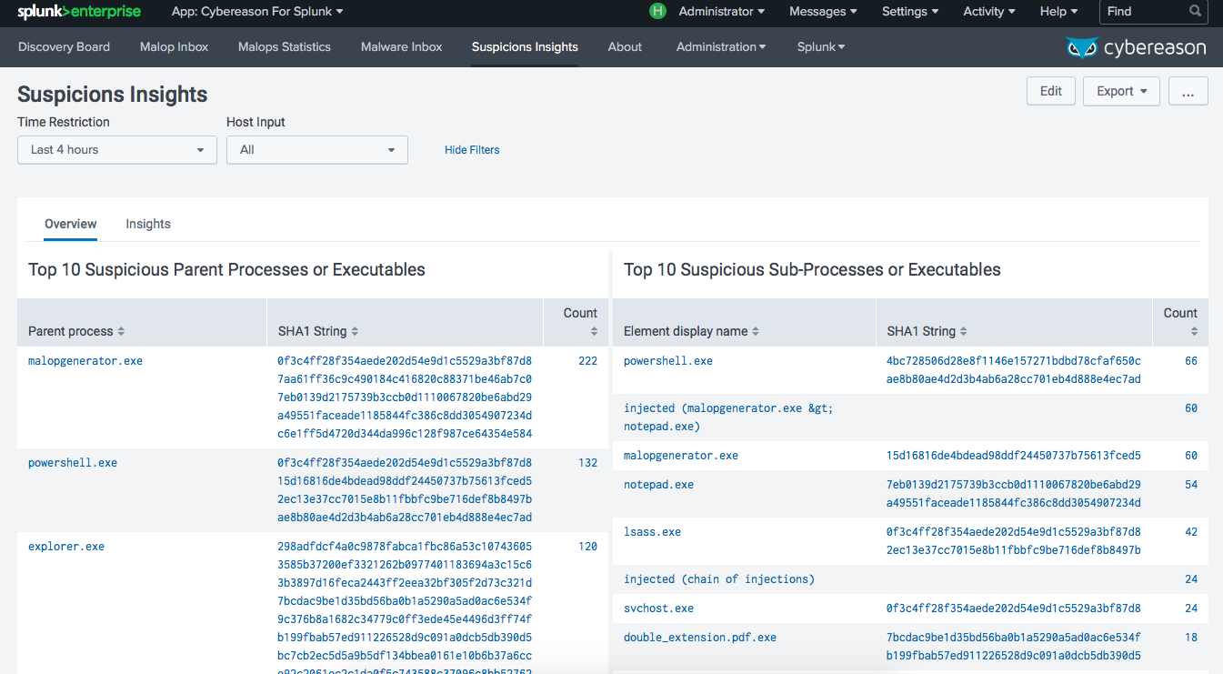The width and height of the screenshot is (1223, 674).
Task: Open the Messages menu
Action: (x=823, y=12)
